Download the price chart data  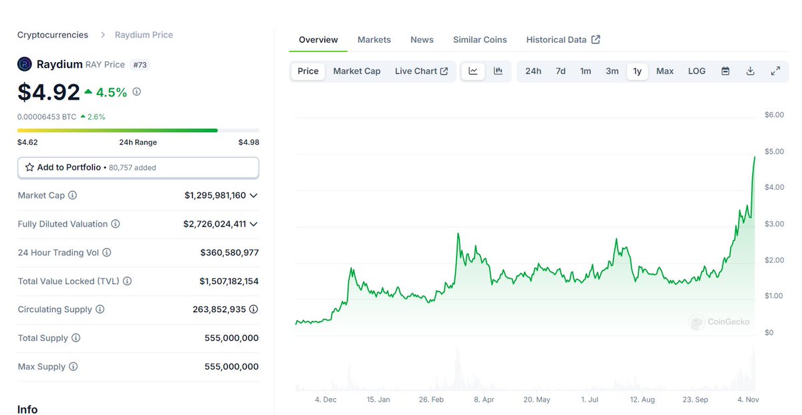click(x=750, y=71)
